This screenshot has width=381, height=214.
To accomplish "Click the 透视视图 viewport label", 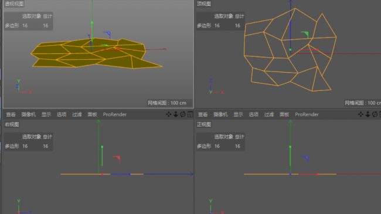I will (x=14, y=4).
